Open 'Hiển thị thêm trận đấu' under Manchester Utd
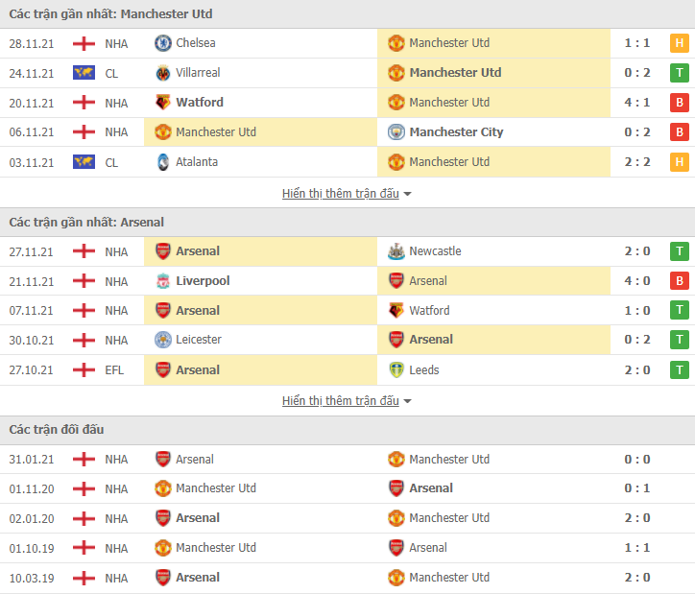The image size is (695, 594). coord(341,194)
